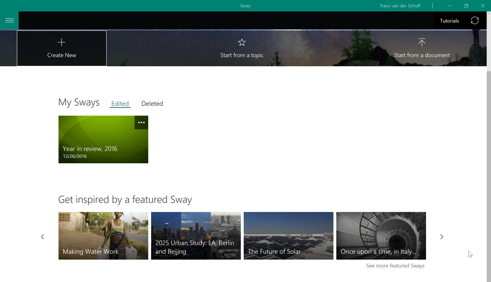The image size is (491, 282).
Task: Switch to the Edited tab
Action: pos(120,104)
